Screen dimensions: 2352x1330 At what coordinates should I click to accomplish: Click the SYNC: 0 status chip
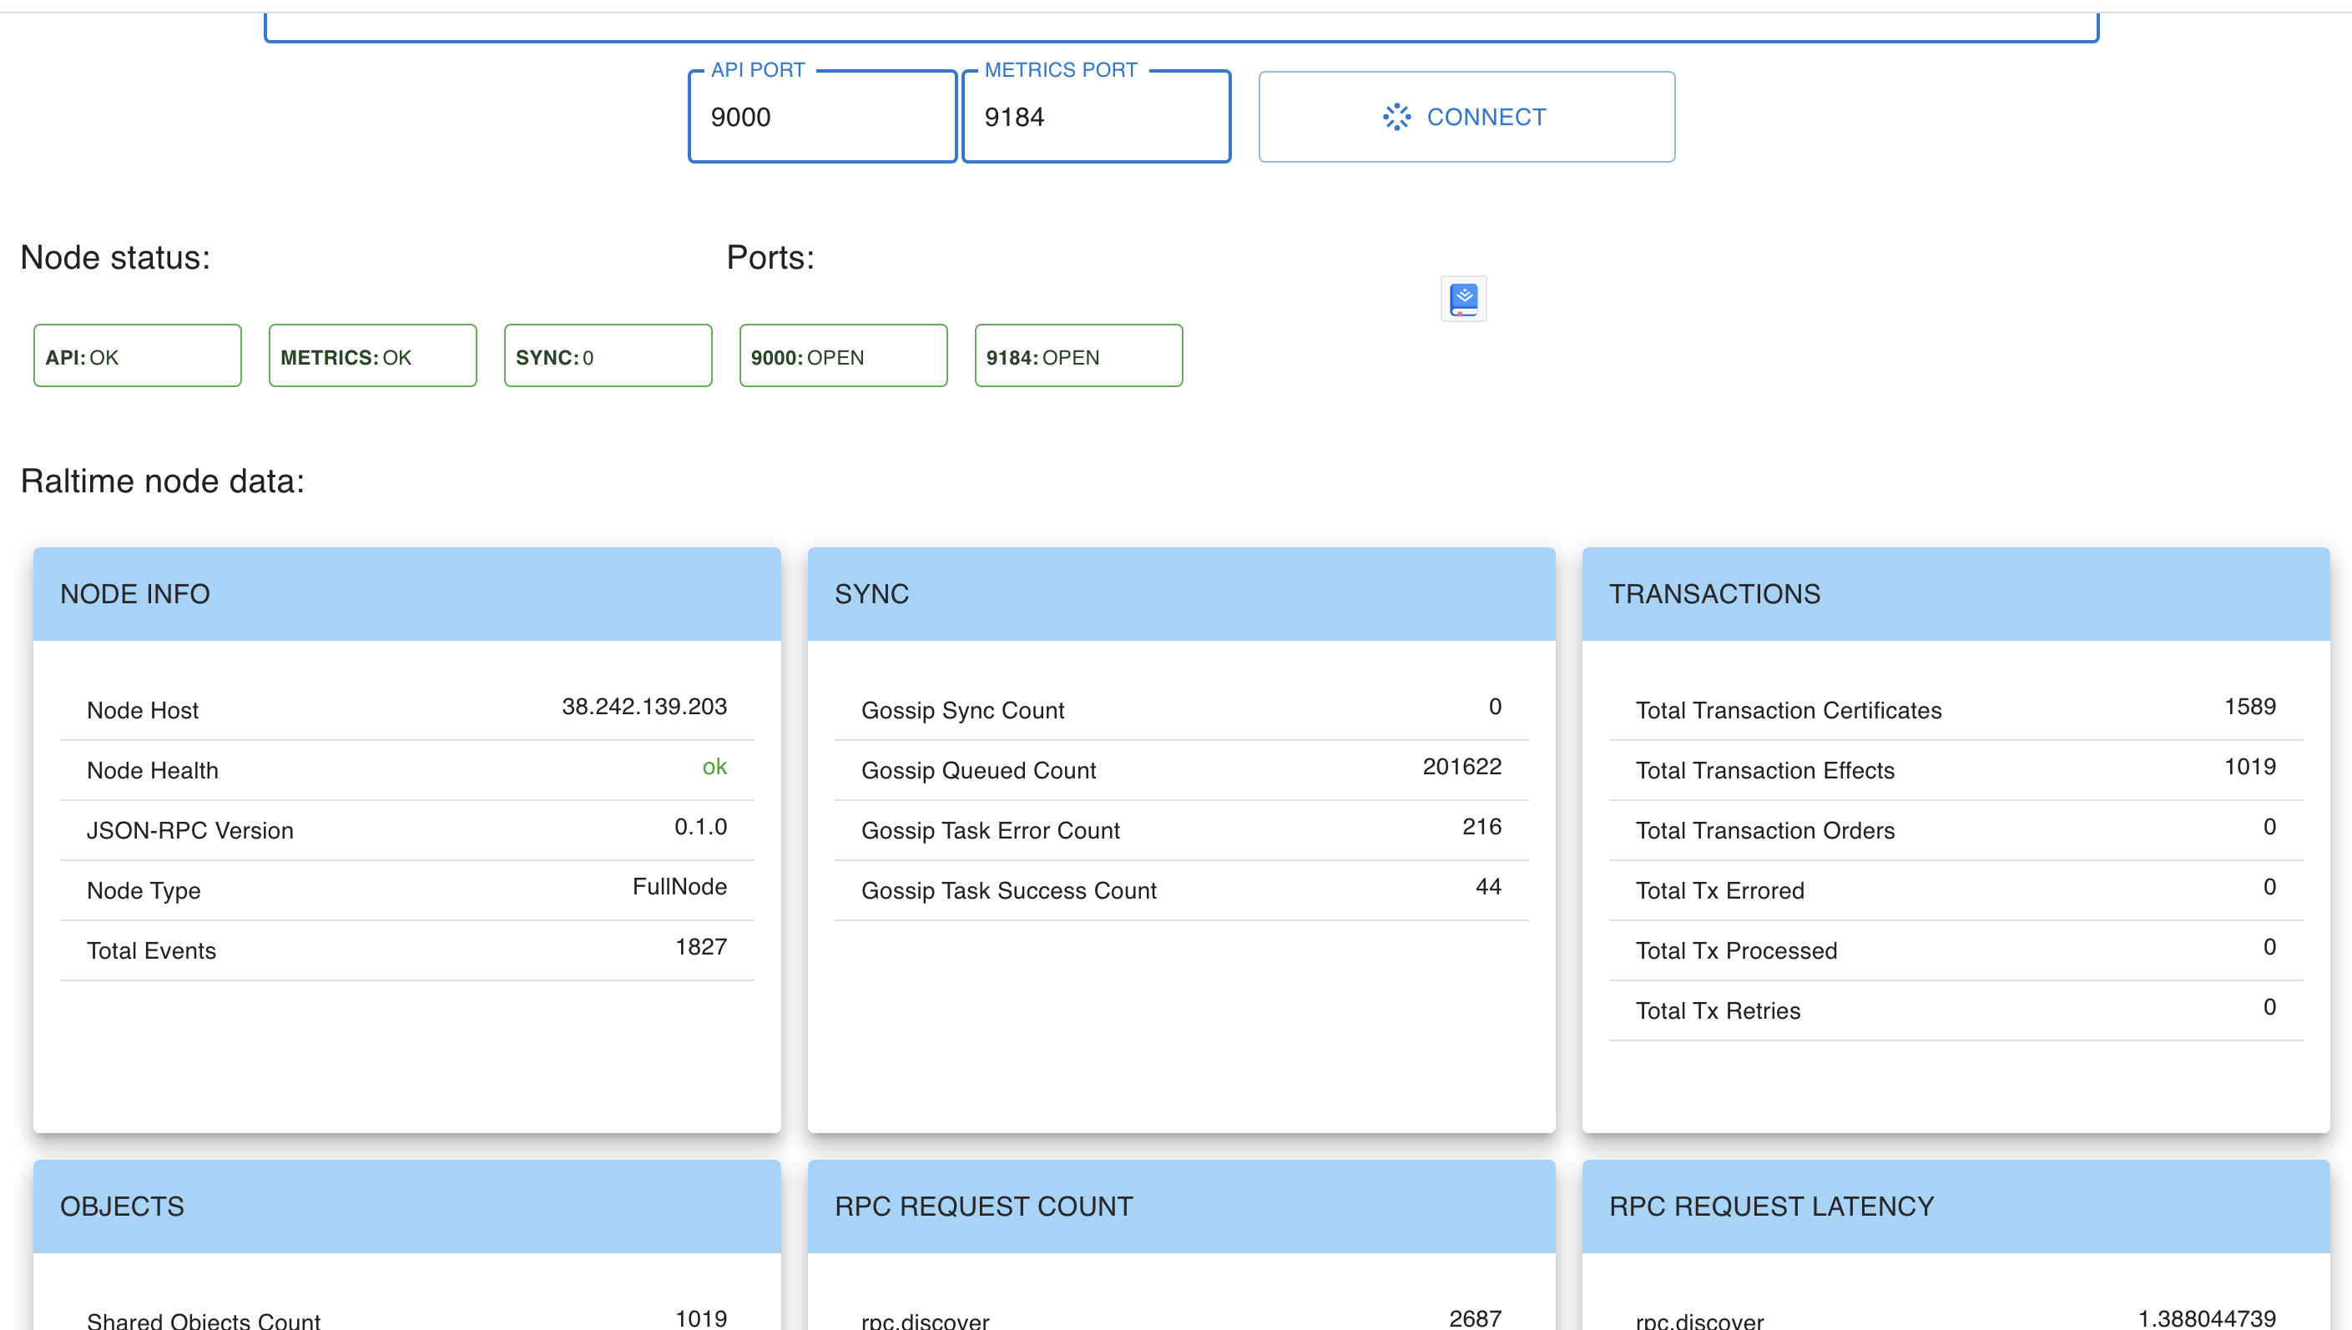click(608, 356)
